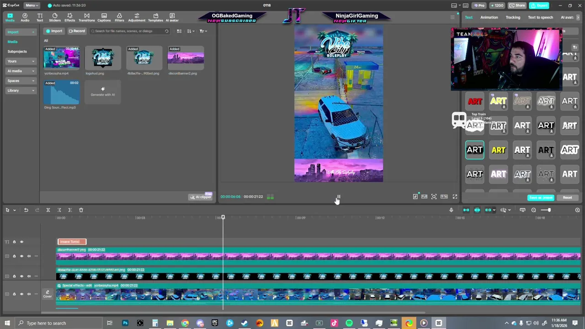Click the media search input field
The image size is (585, 329).
130,31
